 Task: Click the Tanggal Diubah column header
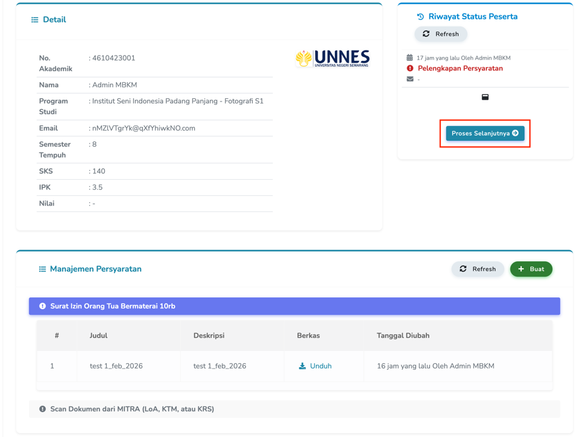tap(403, 336)
